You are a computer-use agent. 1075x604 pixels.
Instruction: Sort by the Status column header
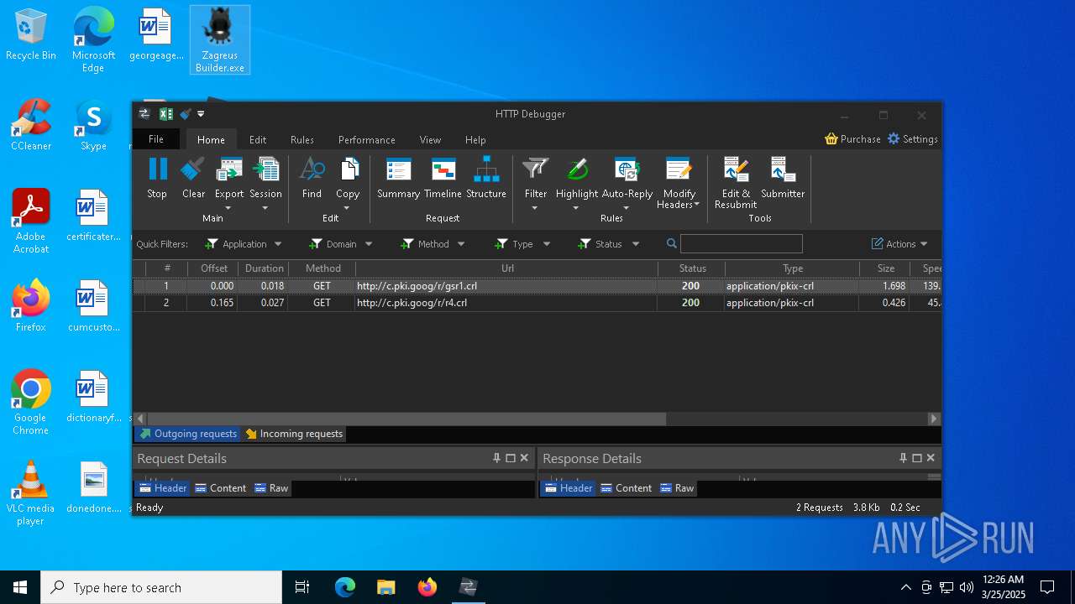pyautogui.click(x=692, y=268)
